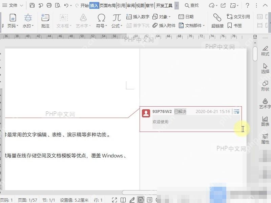The image size is (271, 203).
Task: Click 设置值: 5.2厘米 in status bar
Action: click(x=74, y=200)
